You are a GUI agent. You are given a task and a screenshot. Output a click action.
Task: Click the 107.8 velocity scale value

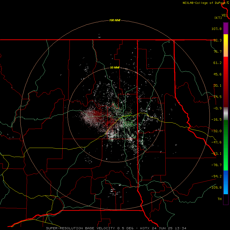(x=216, y=29)
